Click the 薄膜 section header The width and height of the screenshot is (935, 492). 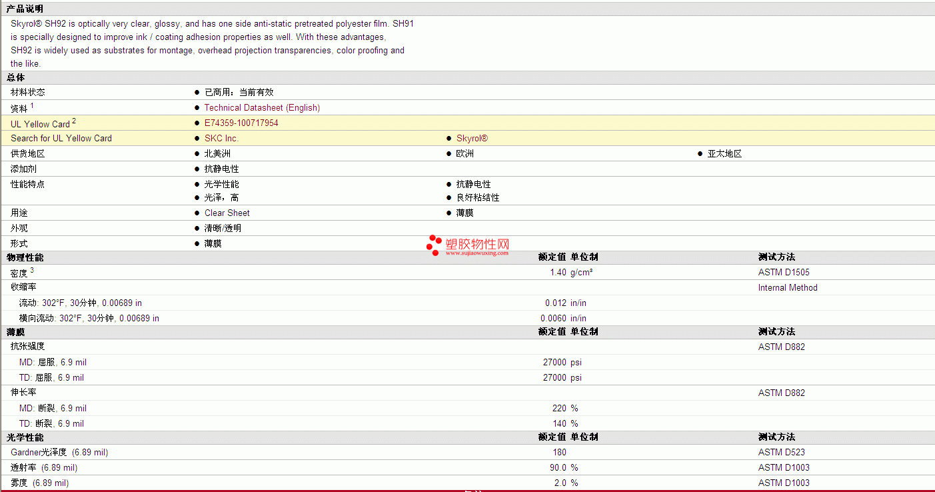tap(16, 331)
